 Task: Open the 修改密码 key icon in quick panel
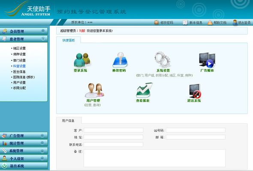pyautogui.click(x=120, y=60)
